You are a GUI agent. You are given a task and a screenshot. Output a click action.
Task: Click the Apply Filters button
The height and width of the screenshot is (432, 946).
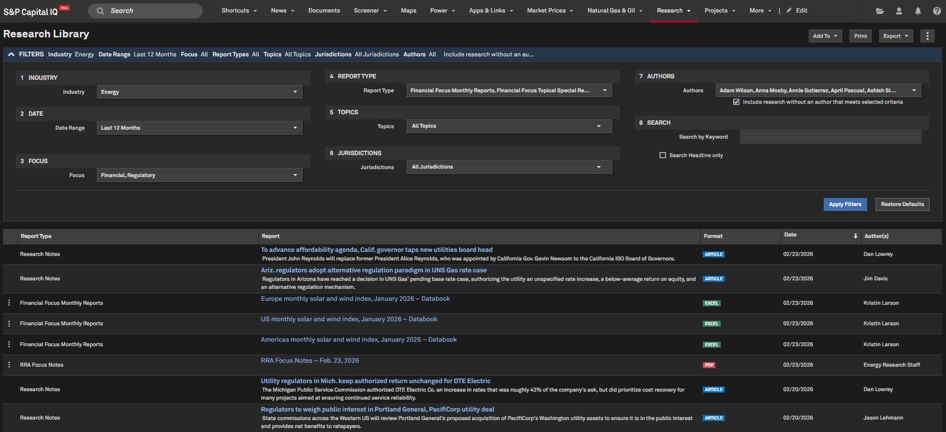tap(845, 204)
